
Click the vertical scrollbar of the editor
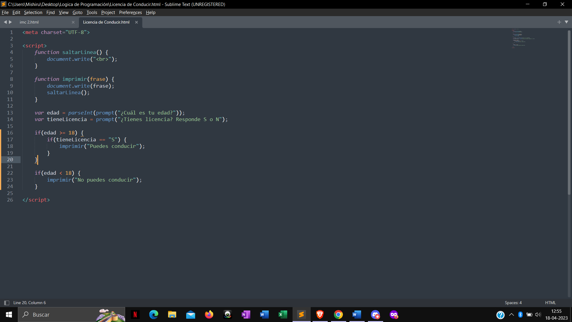point(569,112)
